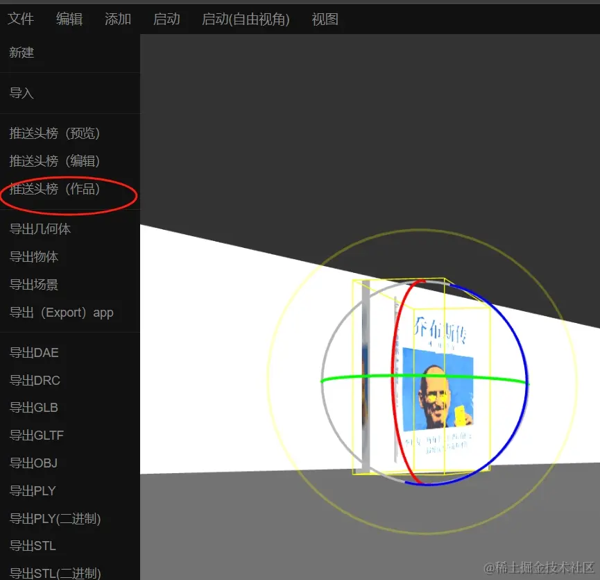Open the 添加 menu
This screenshot has width=600, height=580.
tap(118, 19)
